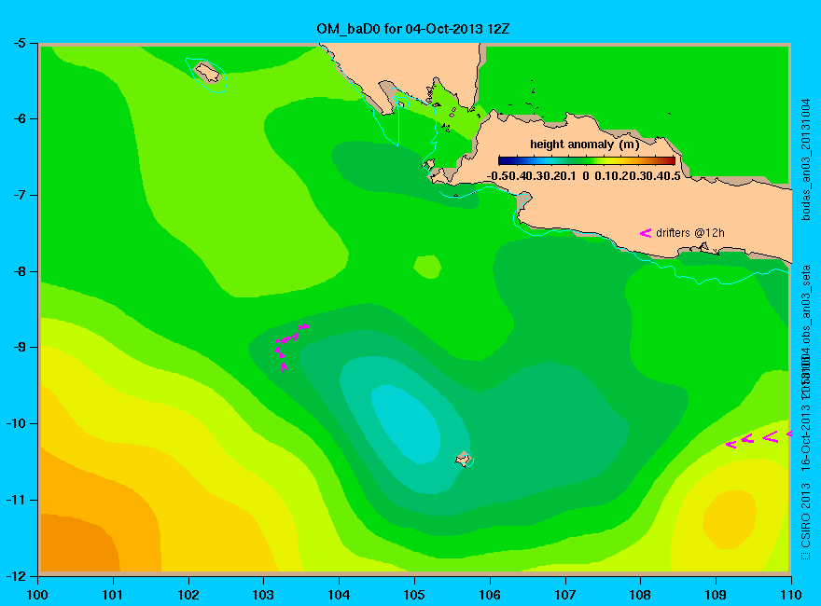Image resolution: width=821 pixels, height=606 pixels.
Task: Click the 'height anomaly (m)' legend label
Action: tap(584, 145)
